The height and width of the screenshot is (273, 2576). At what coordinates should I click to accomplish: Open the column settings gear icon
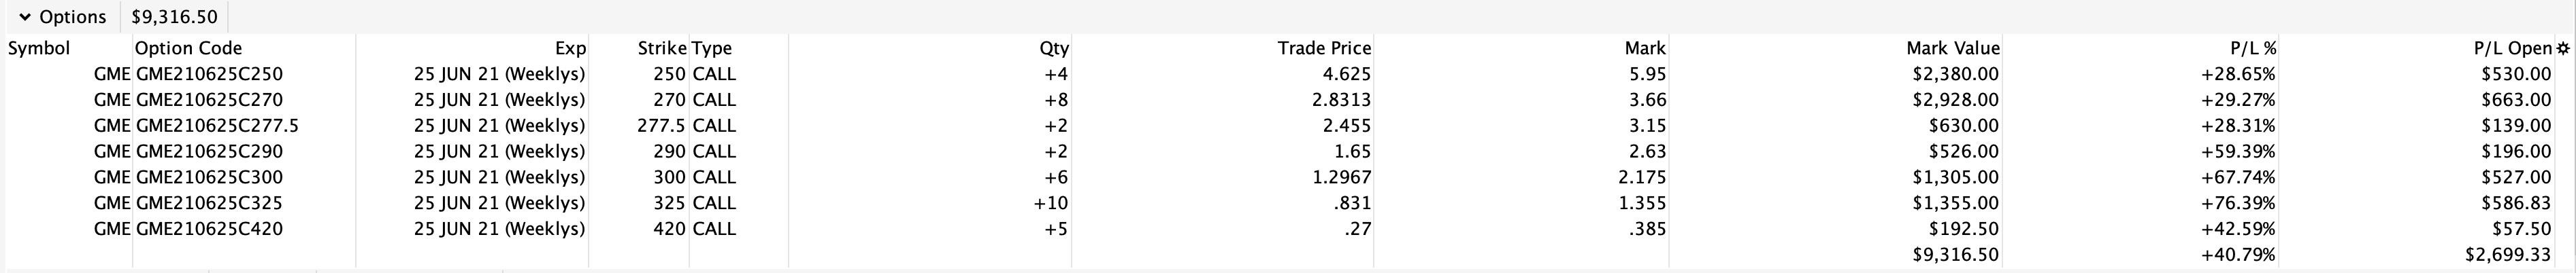pos(2563,48)
